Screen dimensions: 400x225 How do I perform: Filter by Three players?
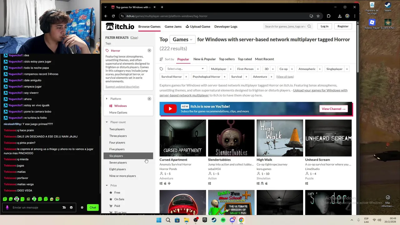point(118,136)
